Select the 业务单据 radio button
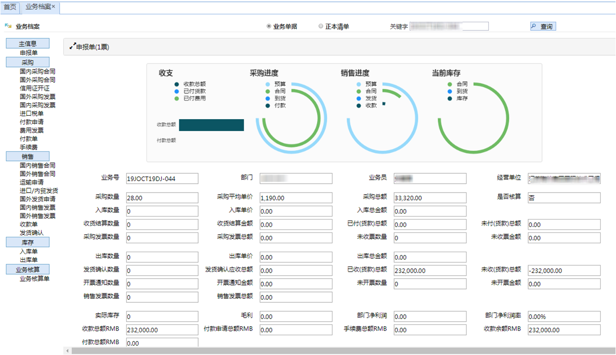Image resolution: width=616 pixels, height=355 pixels. coord(269,26)
